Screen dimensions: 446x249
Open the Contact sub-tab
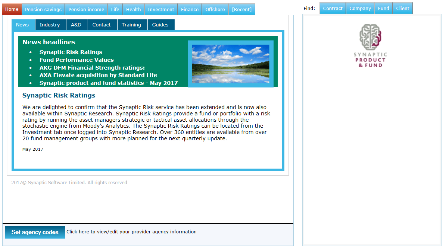pyautogui.click(x=102, y=25)
